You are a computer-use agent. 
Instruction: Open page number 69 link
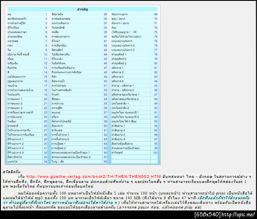[x=156, y=14]
